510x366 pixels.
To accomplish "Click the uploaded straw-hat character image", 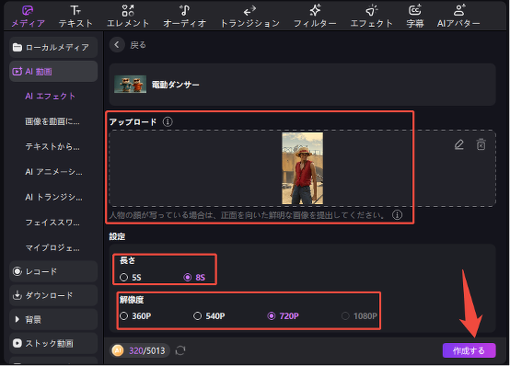I will 303,168.
